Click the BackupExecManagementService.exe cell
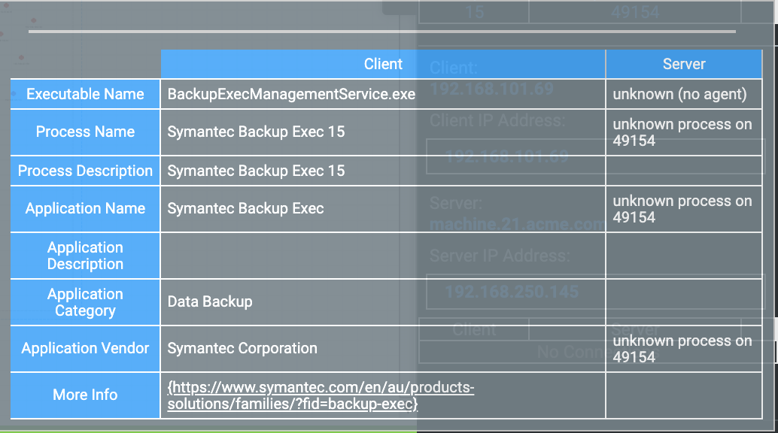Image resolution: width=778 pixels, height=433 pixels. tap(291, 94)
